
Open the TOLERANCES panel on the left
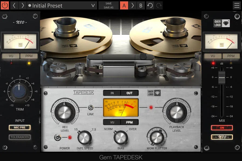19,137
